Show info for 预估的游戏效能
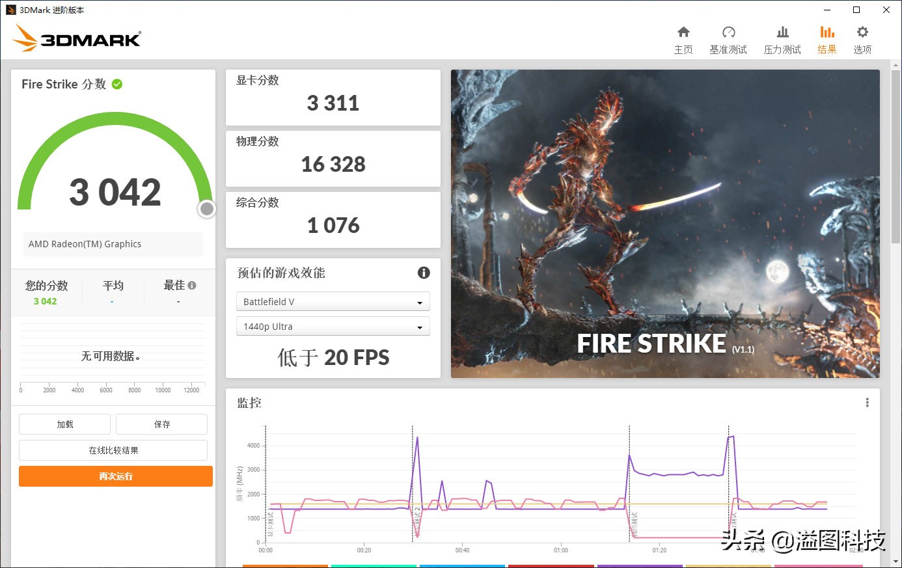 424,273
